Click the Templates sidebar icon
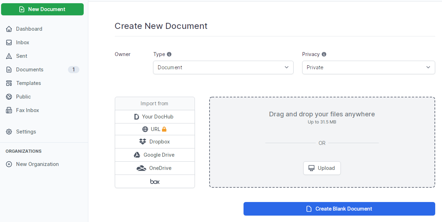The width and height of the screenshot is (442, 222). pos(8,83)
